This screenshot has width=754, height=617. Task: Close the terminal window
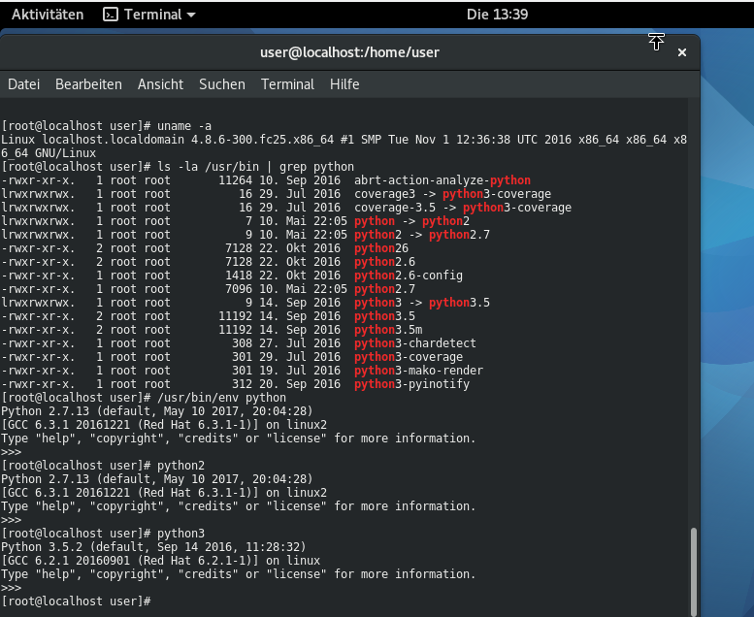coord(682,52)
